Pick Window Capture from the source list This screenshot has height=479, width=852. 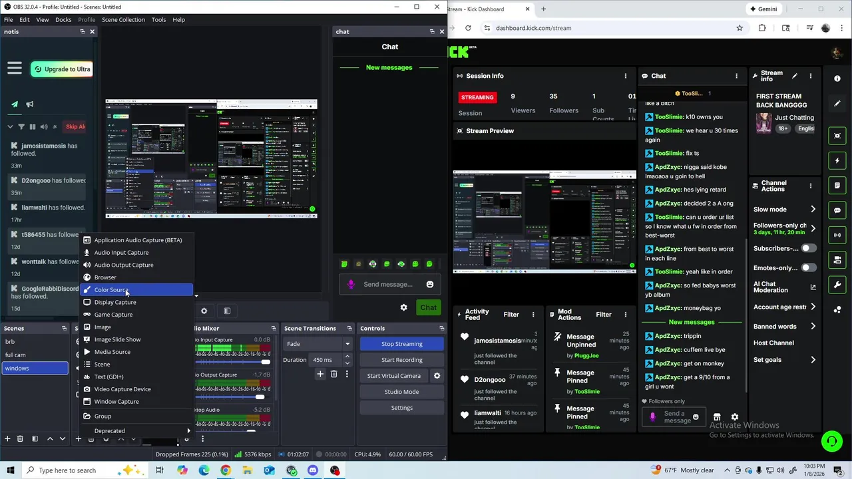pyautogui.click(x=136, y=402)
